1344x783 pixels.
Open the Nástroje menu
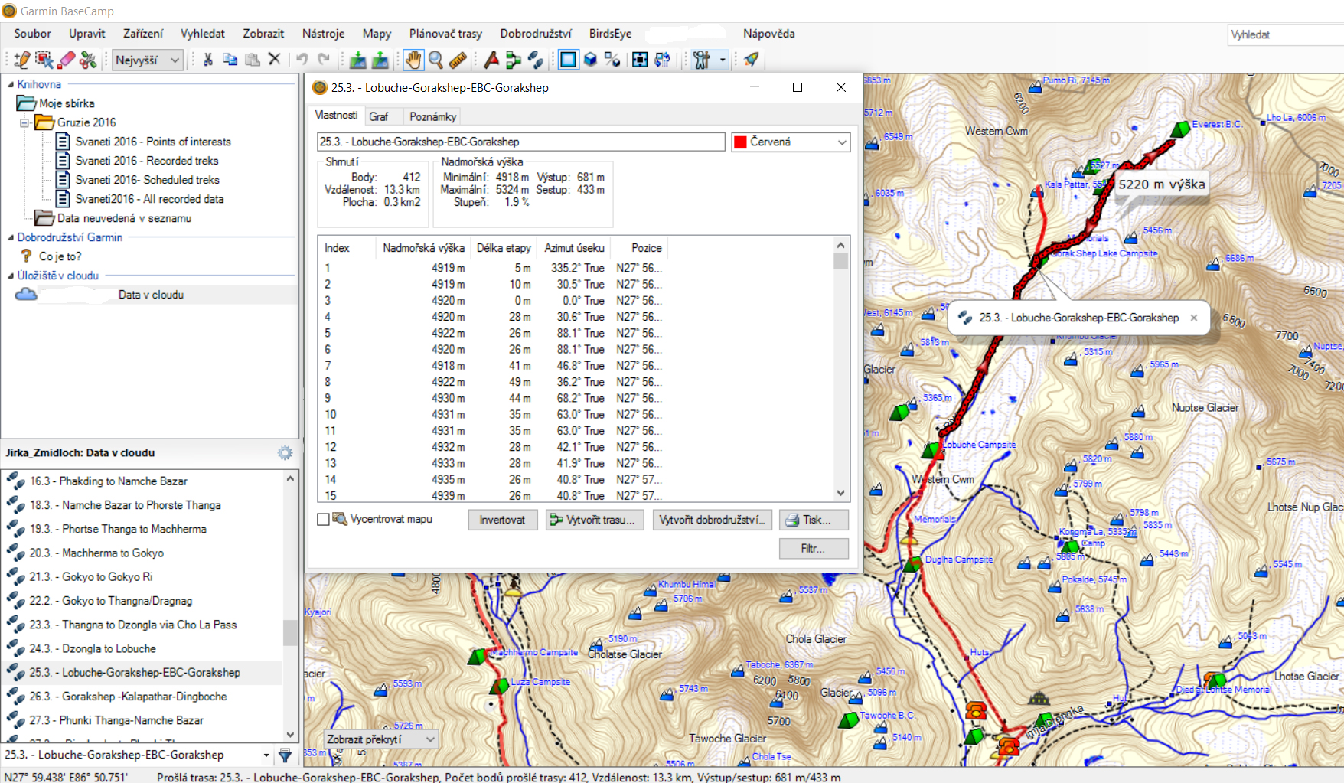point(323,34)
